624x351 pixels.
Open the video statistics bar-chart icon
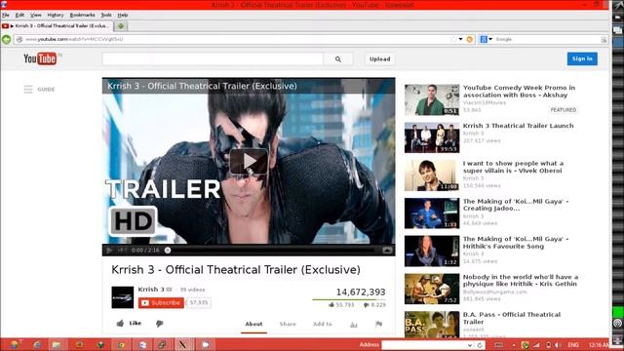[x=353, y=325]
